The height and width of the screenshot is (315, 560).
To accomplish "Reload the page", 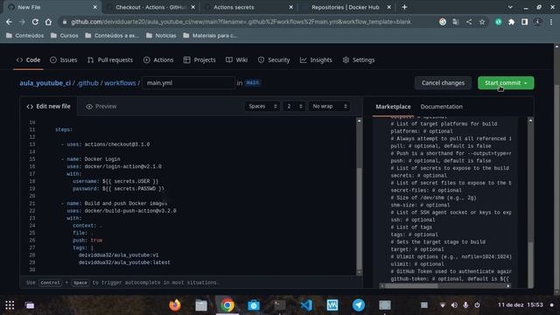I will point(35,22).
